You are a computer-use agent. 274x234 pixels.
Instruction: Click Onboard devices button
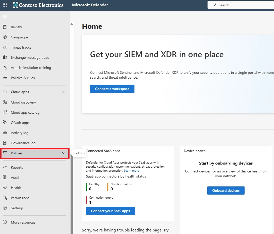click(226, 191)
